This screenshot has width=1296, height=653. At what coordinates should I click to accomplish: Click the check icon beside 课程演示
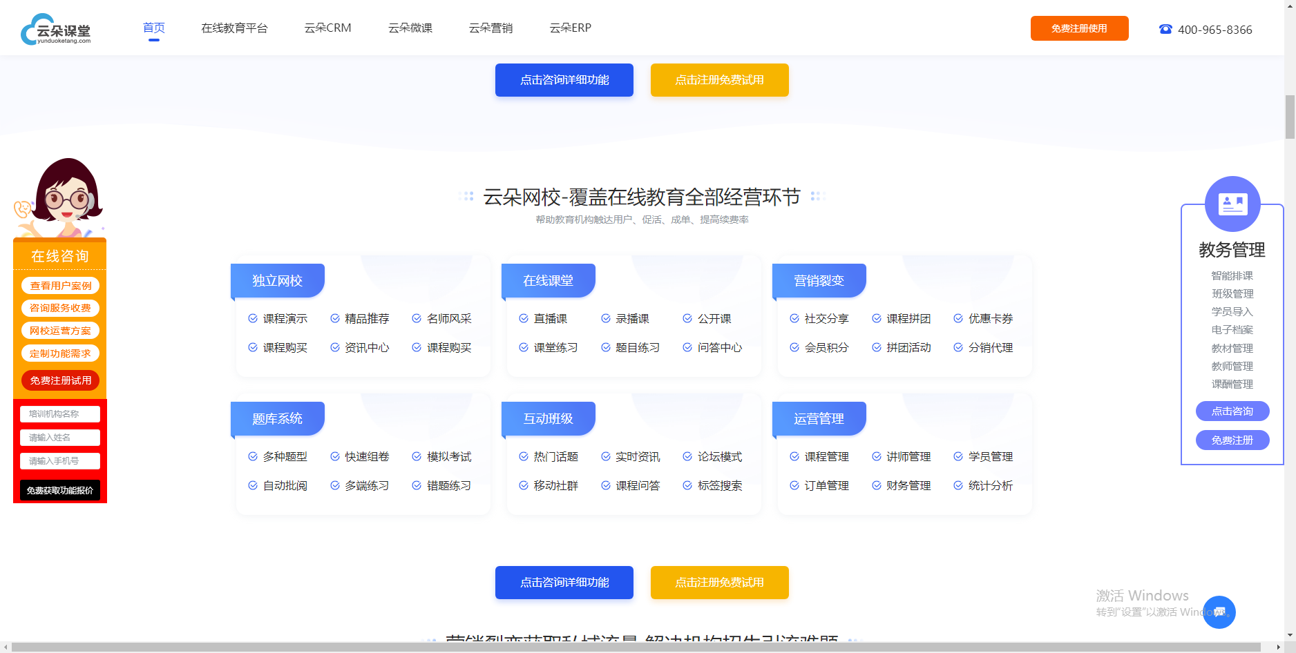pos(253,318)
